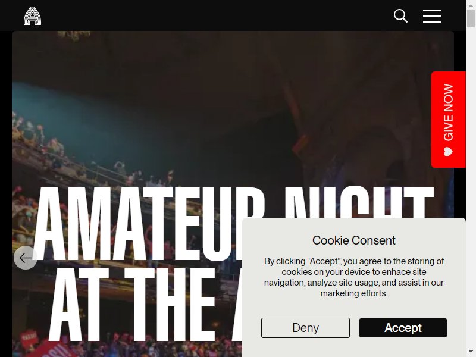Click the red GIVE NOW side tab
The height and width of the screenshot is (357, 476).
pyautogui.click(x=449, y=120)
